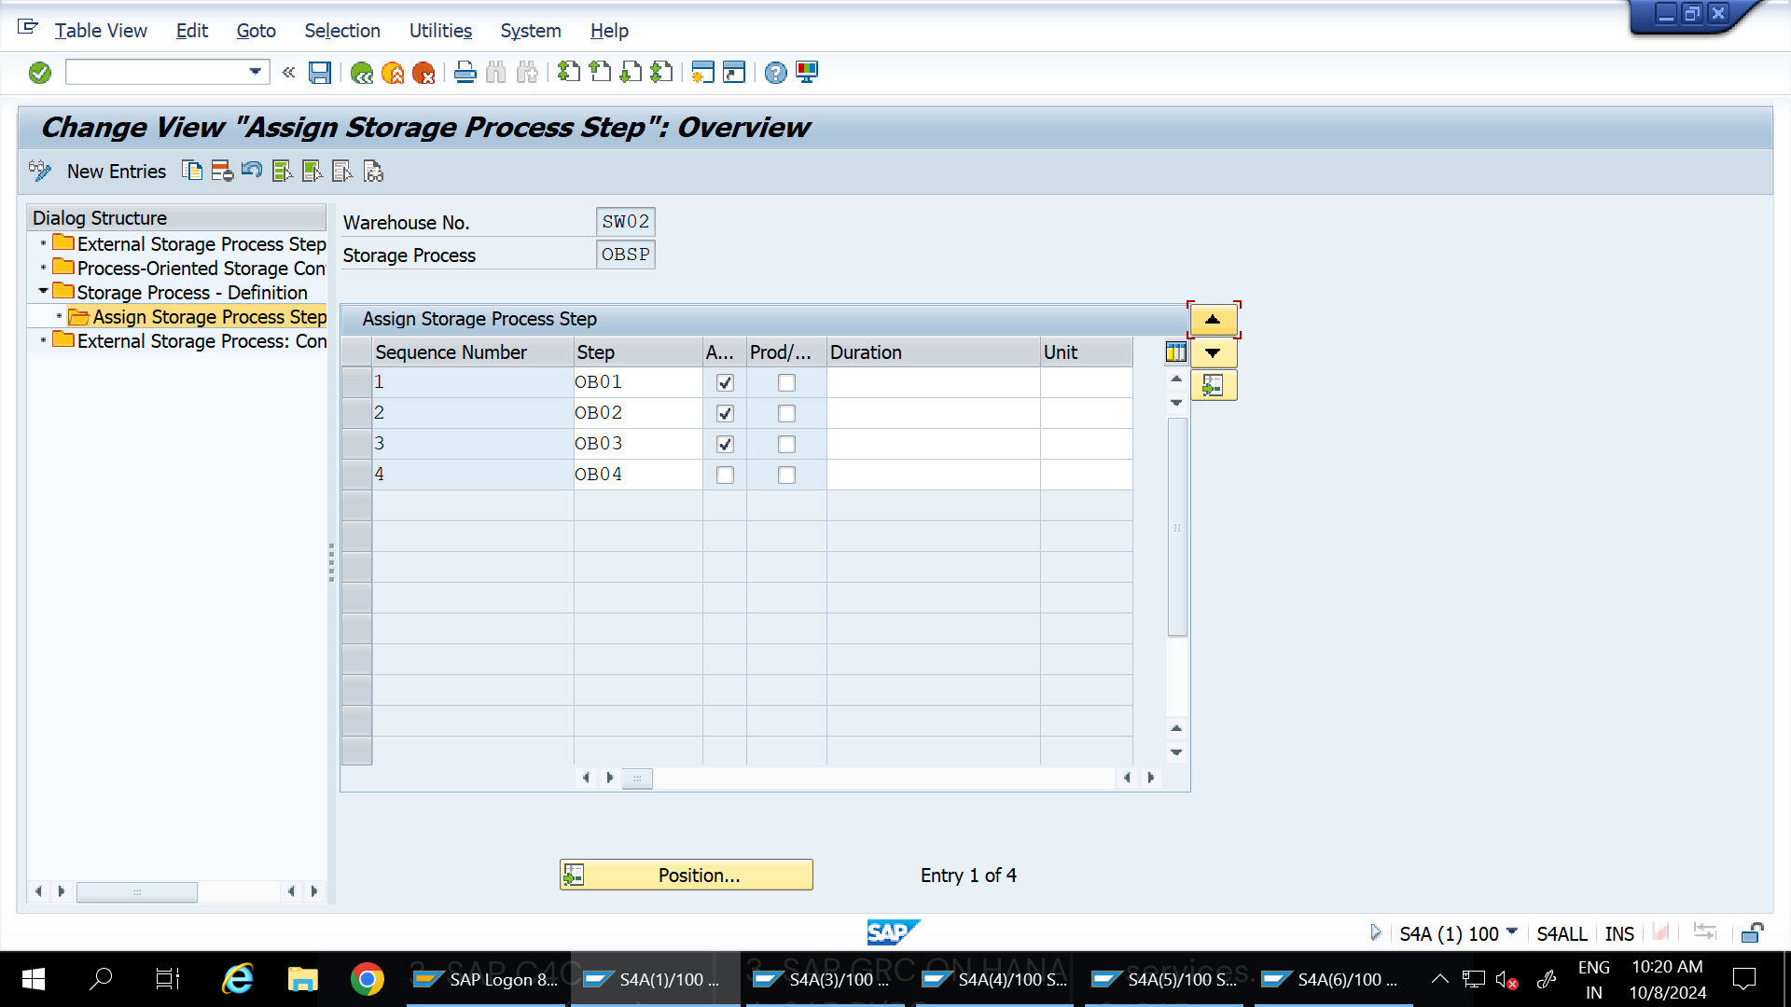Save the table entries

tap(320, 73)
